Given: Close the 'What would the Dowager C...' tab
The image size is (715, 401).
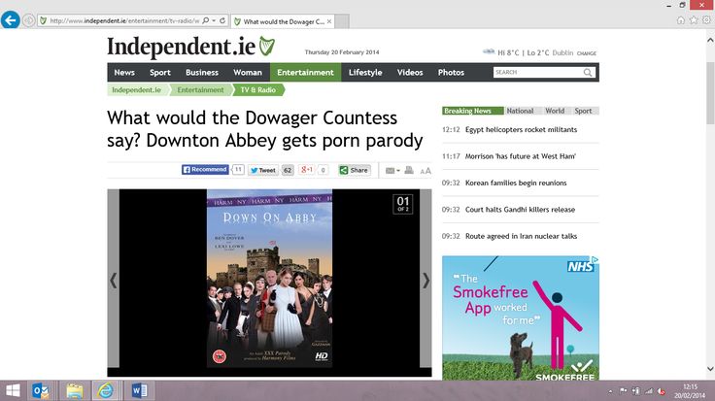Looking at the screenshot, I should pyautogui.click(x=329, y=21).
